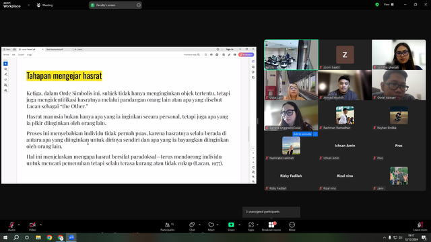Switch to the Meeting tab

pos(44,5)
